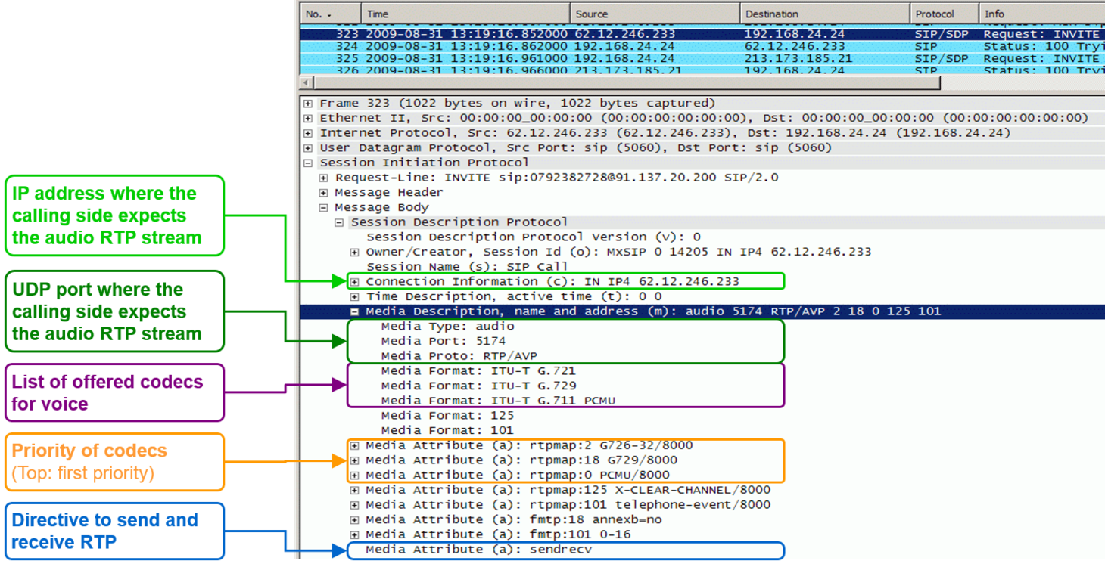Collapse the Message Body section
Viewport: 1105px width, 567px height.
[325, 206]
